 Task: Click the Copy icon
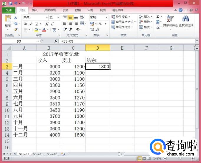click(16, 23)
